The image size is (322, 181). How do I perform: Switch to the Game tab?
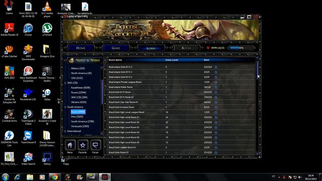pos(116,48)
